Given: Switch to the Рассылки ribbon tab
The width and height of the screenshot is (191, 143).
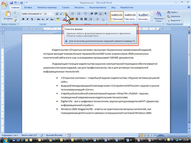Looking at the screenshot, I should click(x=79, y=7).
